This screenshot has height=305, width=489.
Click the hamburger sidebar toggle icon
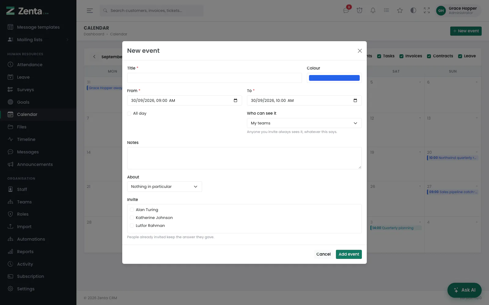pyautogui.click(x=90, y=11)
